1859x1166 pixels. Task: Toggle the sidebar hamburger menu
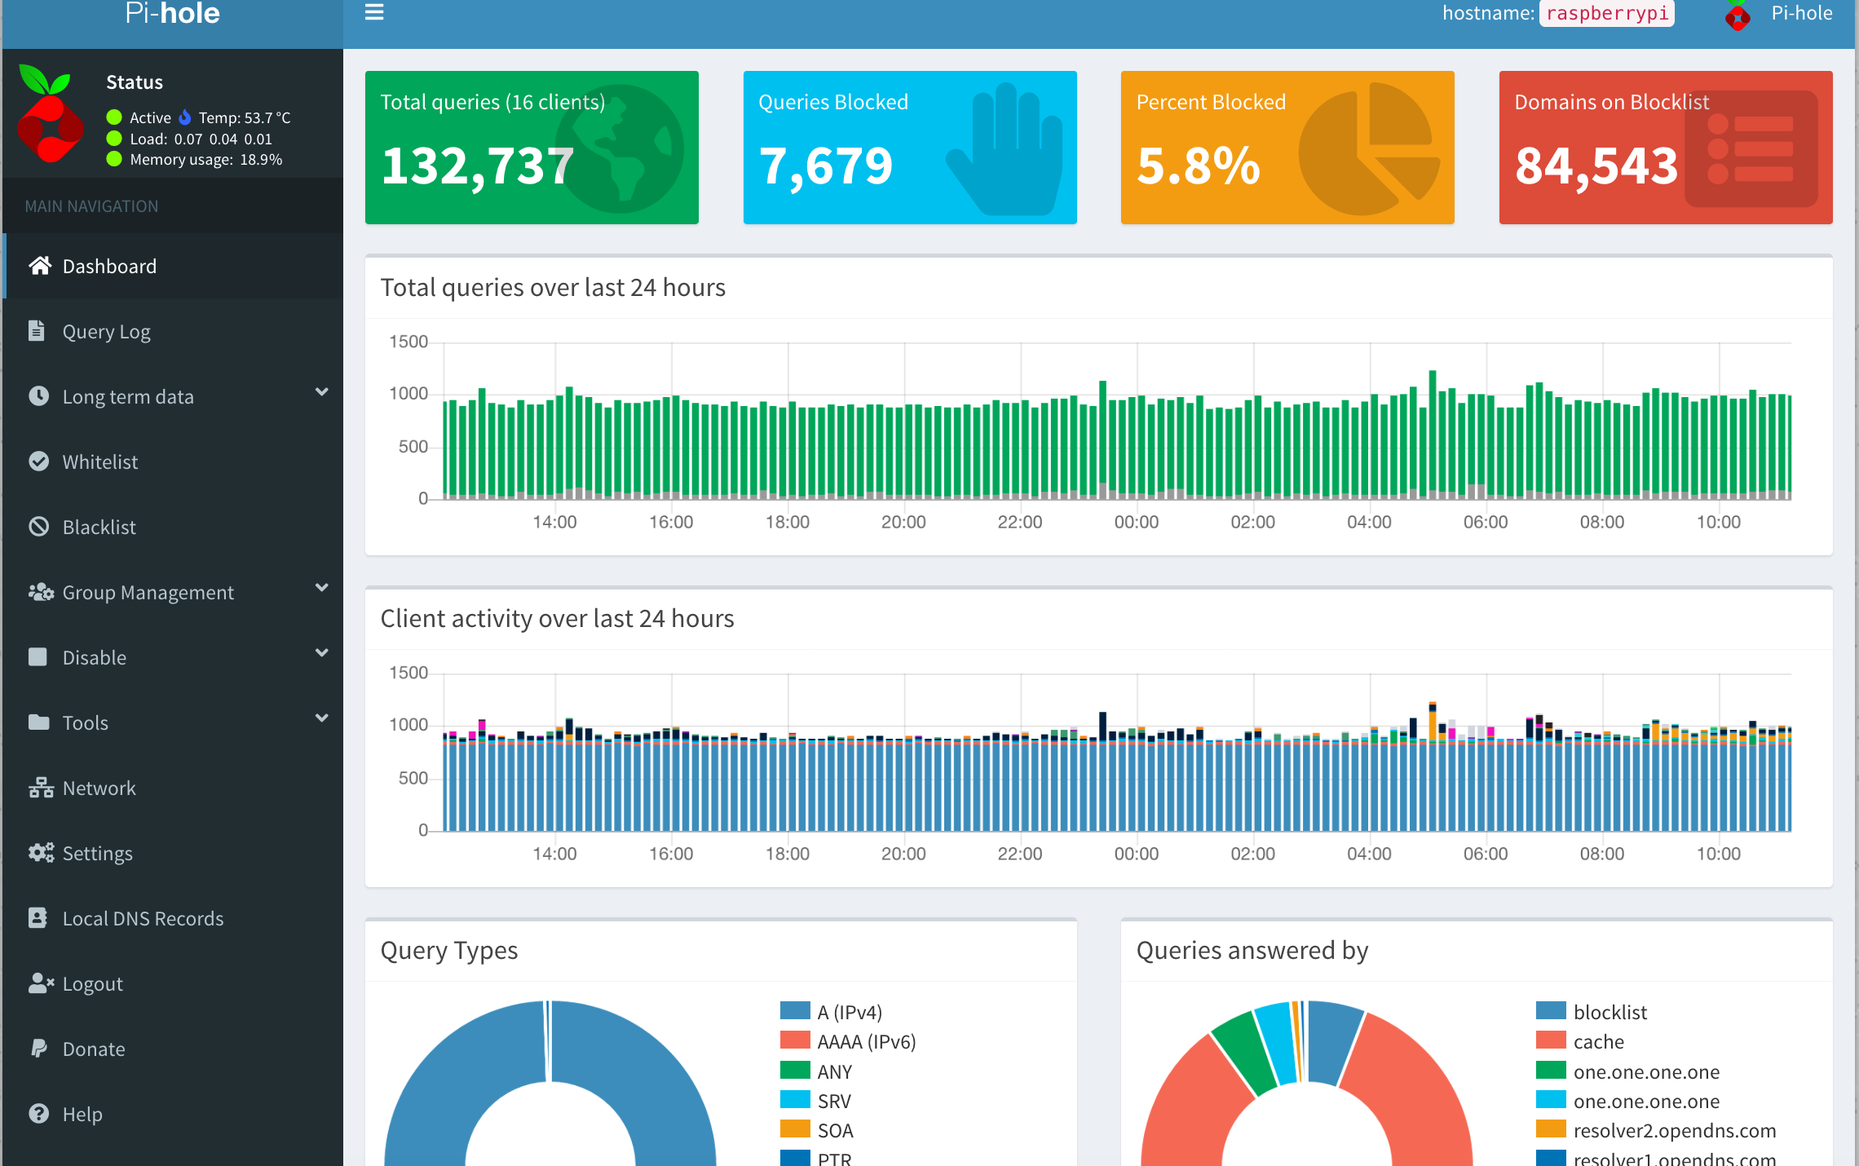(x=374, y=12)
